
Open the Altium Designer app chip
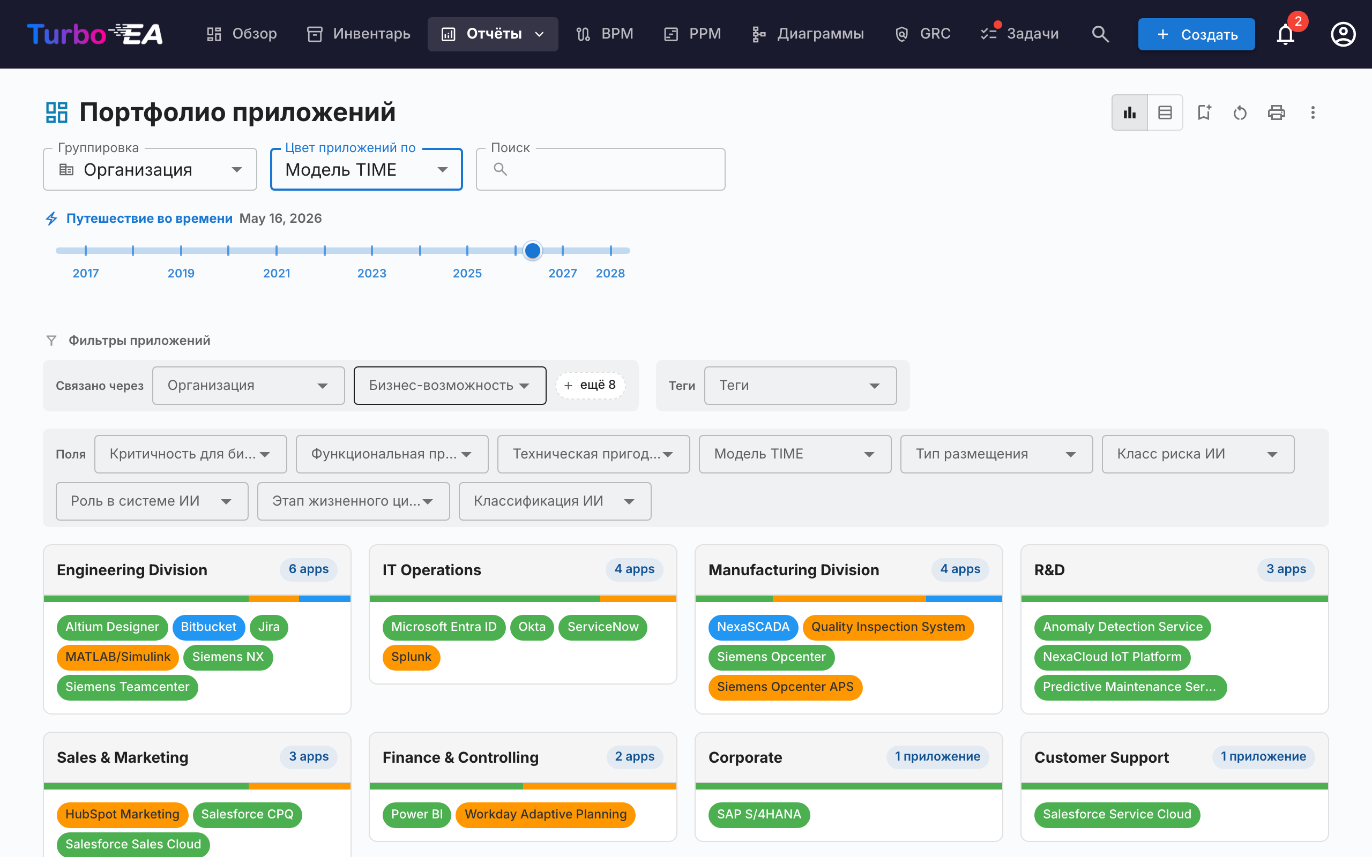point(112,627)
